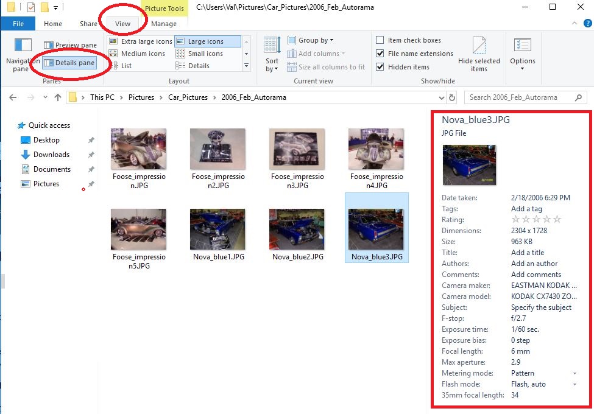Enable Item check boxes option
The height and width of the screenshot is (414, 594).
click(380, 40)
